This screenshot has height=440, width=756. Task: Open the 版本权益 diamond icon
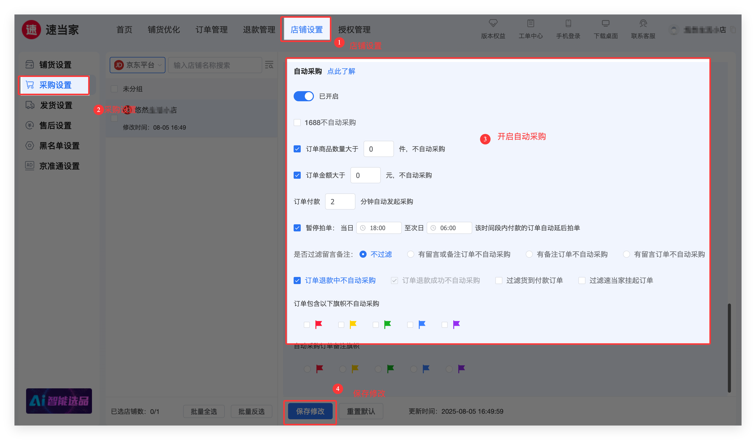click(493, 23)
